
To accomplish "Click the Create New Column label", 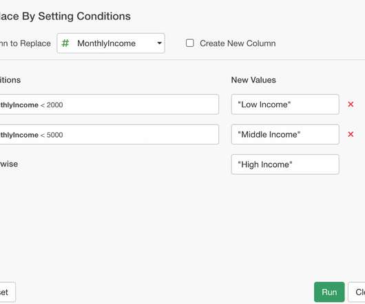I will [238, 43].
